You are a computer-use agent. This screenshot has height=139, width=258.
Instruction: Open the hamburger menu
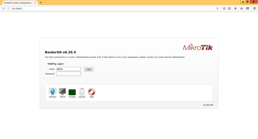pos(254,8)
